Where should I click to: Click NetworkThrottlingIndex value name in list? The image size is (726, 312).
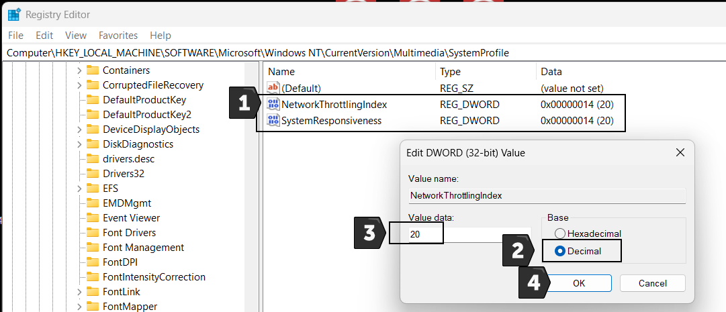click(334, 105)
